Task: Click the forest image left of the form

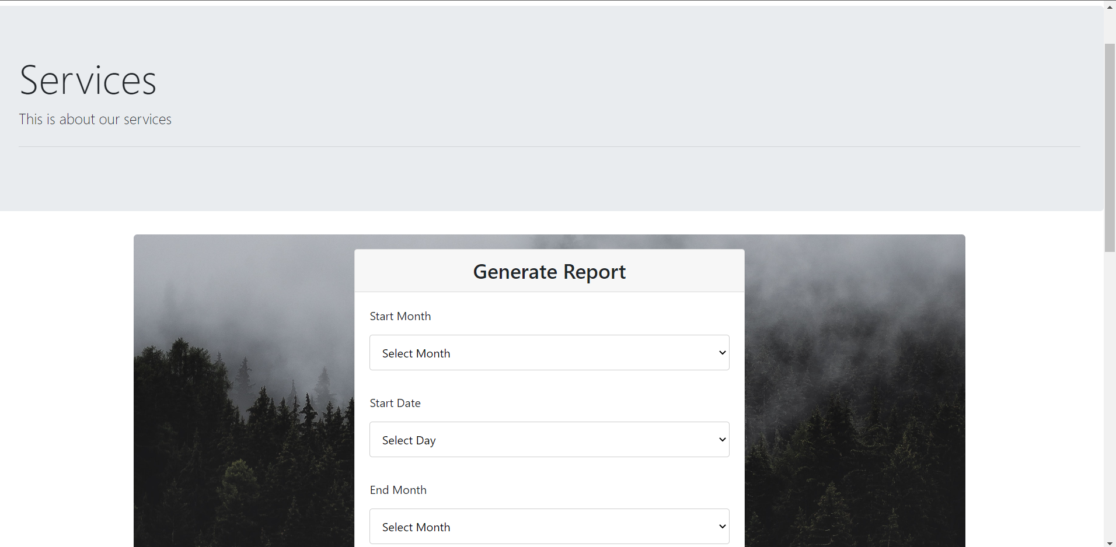Action: click(244, 391)
